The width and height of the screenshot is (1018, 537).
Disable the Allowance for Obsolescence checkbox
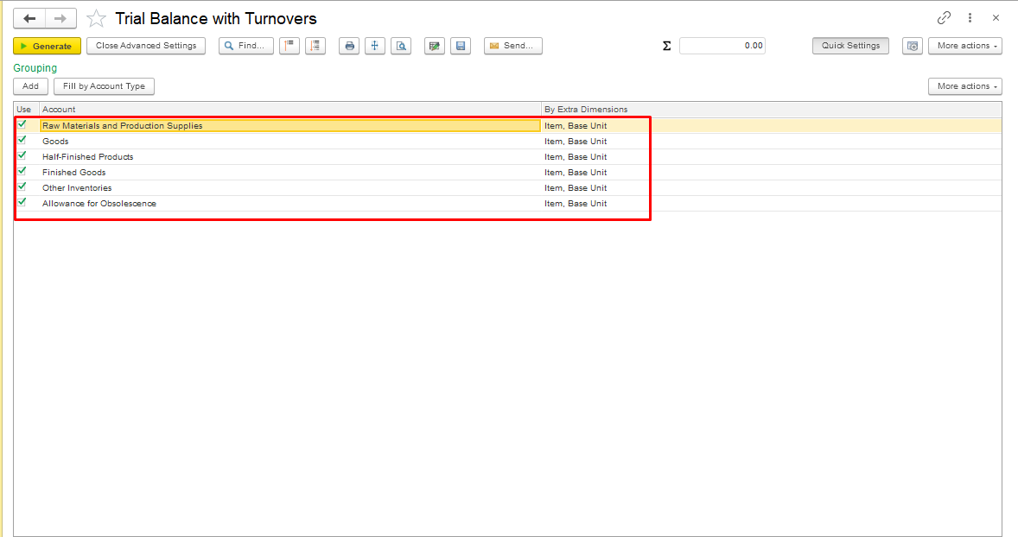coord(22,203)
